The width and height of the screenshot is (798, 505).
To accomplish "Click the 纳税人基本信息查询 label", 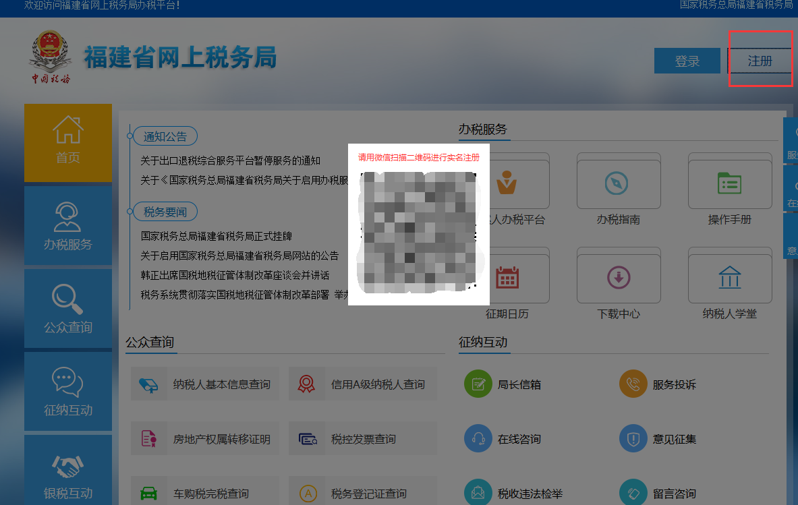I will tap(222, 384).
